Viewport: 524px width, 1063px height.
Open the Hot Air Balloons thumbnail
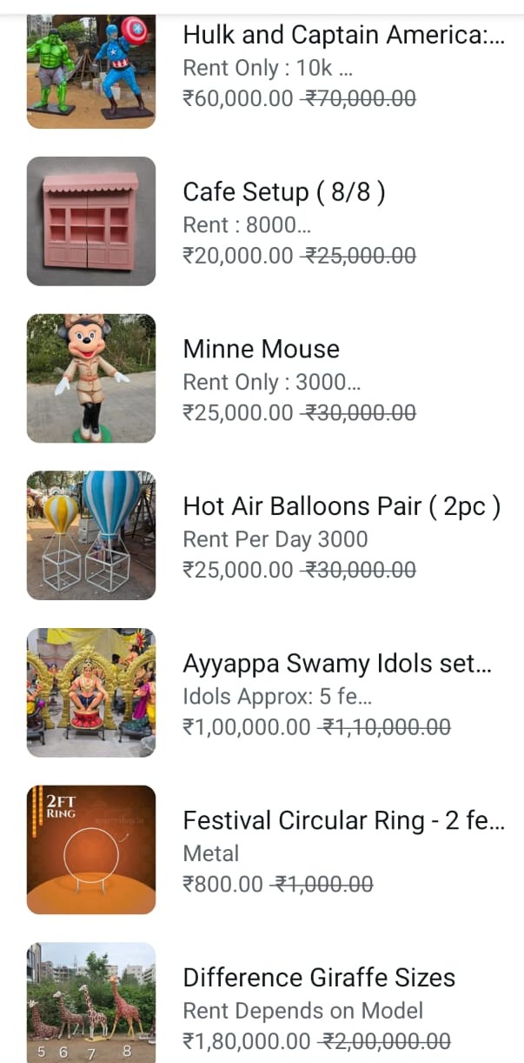pos(90,535)
